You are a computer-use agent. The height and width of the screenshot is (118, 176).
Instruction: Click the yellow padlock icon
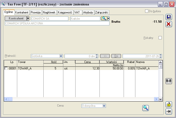click(x=169, y=105)
